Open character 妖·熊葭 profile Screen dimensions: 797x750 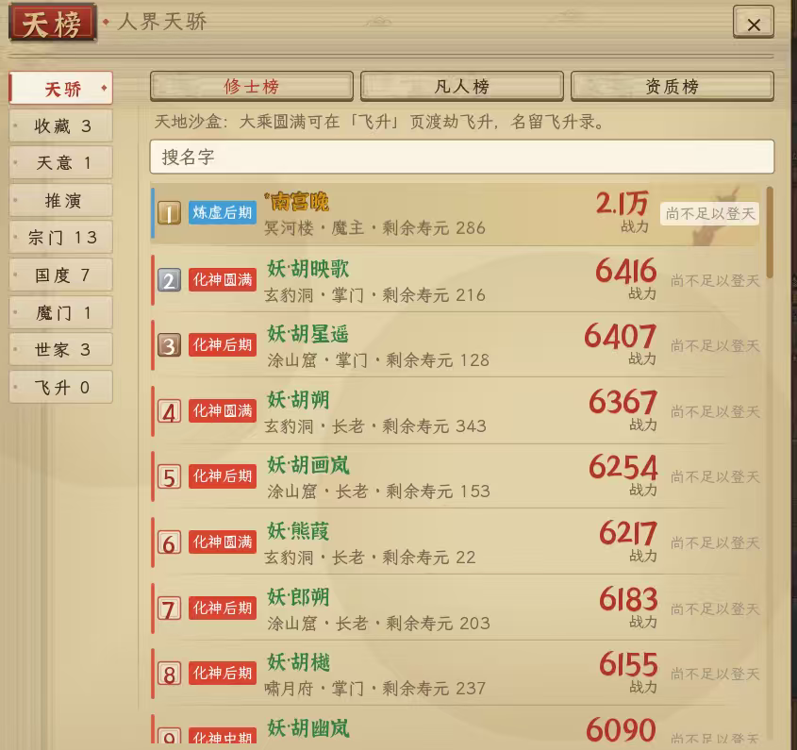298,531
